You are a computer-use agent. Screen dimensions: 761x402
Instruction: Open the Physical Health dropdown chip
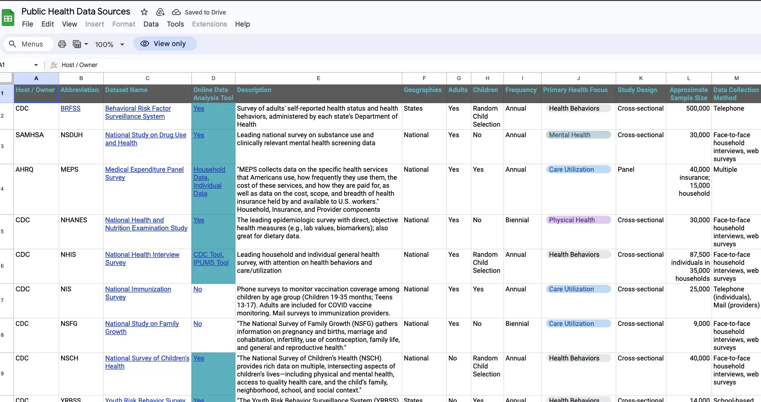[578, 220]
